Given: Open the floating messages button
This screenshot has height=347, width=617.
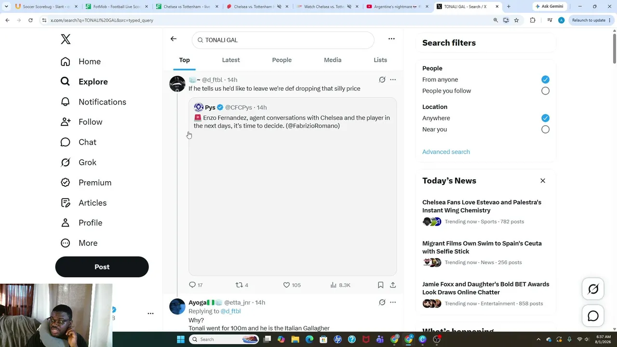Looking at the screenshot, I should coord(593,316).
